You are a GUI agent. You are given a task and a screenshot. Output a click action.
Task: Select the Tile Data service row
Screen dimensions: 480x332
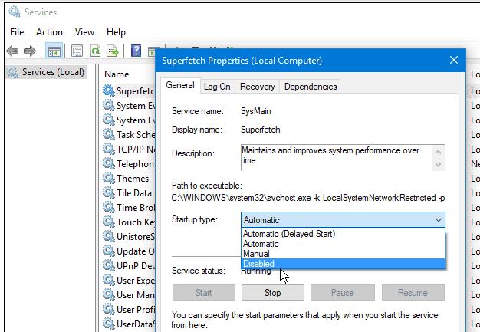(x=129, y=192)
